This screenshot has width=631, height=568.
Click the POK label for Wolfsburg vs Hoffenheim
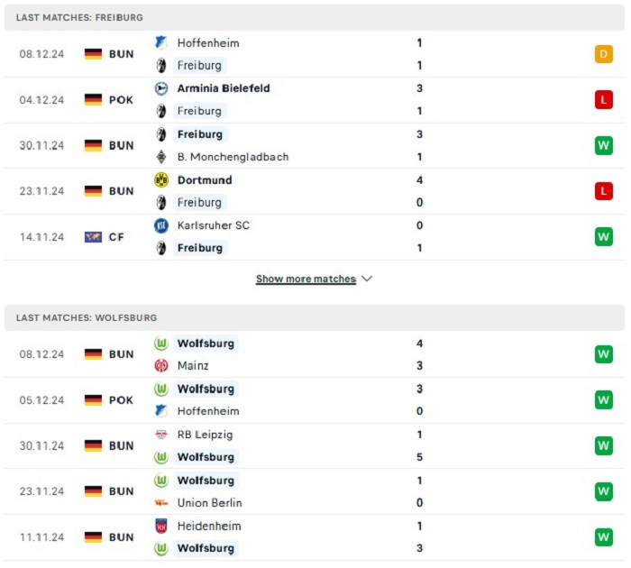point(121,400)
